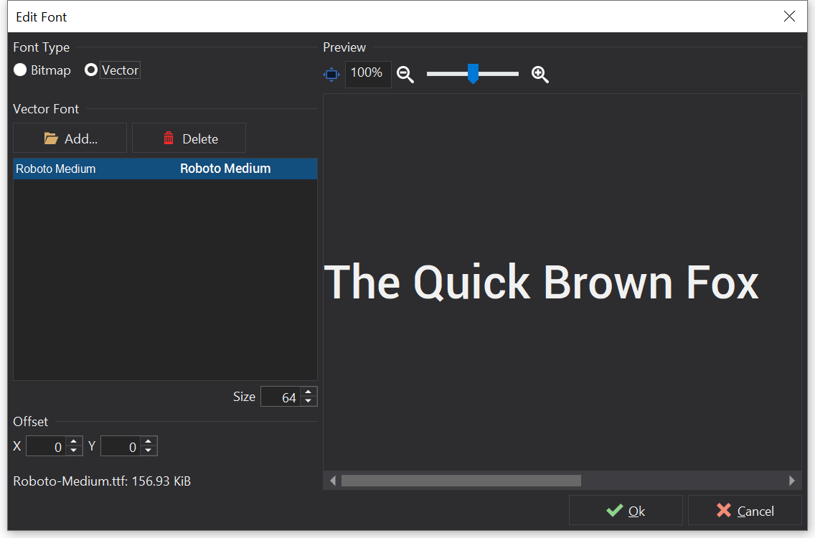Decrement the X offset value
The height and width of the screenshot is (538, 815).
(74, 450)
